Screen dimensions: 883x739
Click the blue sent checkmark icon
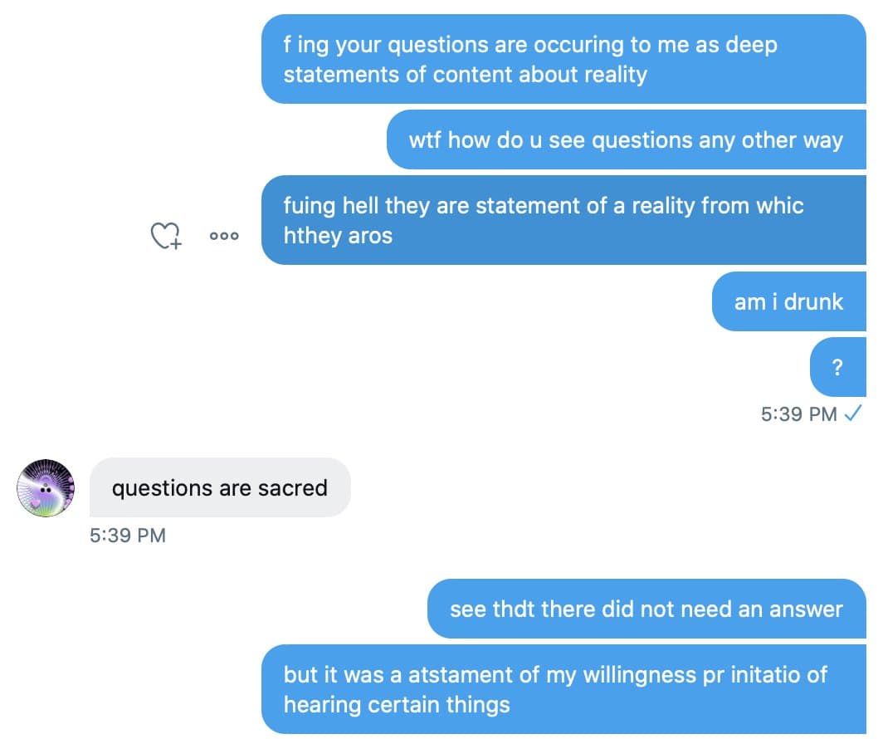(x=851, y=414)
